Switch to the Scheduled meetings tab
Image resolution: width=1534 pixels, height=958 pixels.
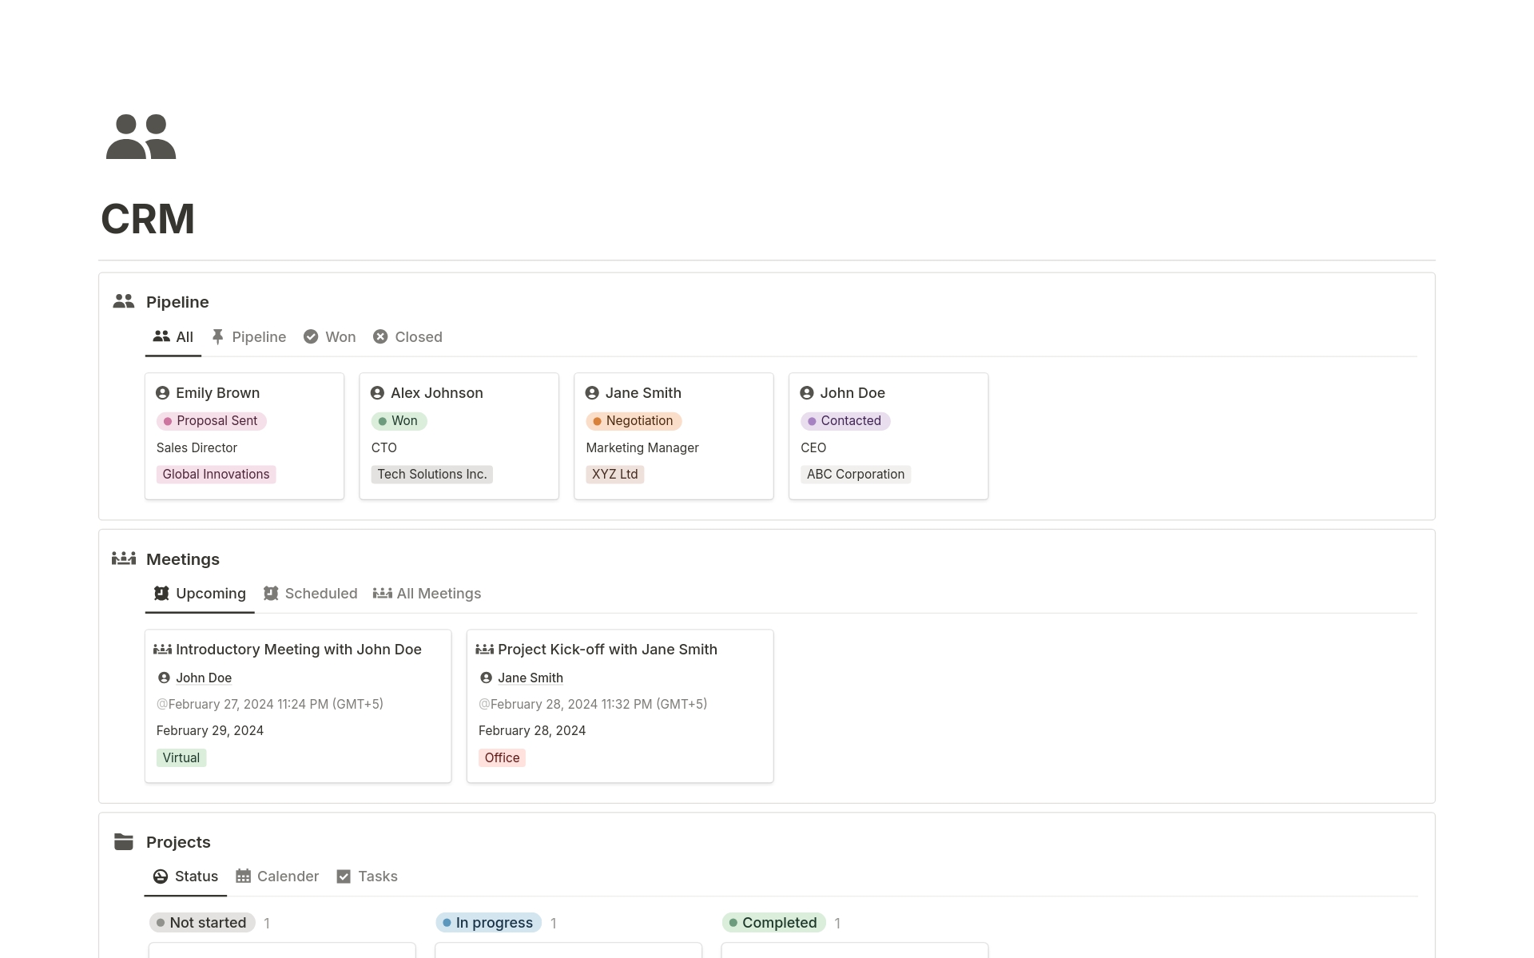coord(311,594)
